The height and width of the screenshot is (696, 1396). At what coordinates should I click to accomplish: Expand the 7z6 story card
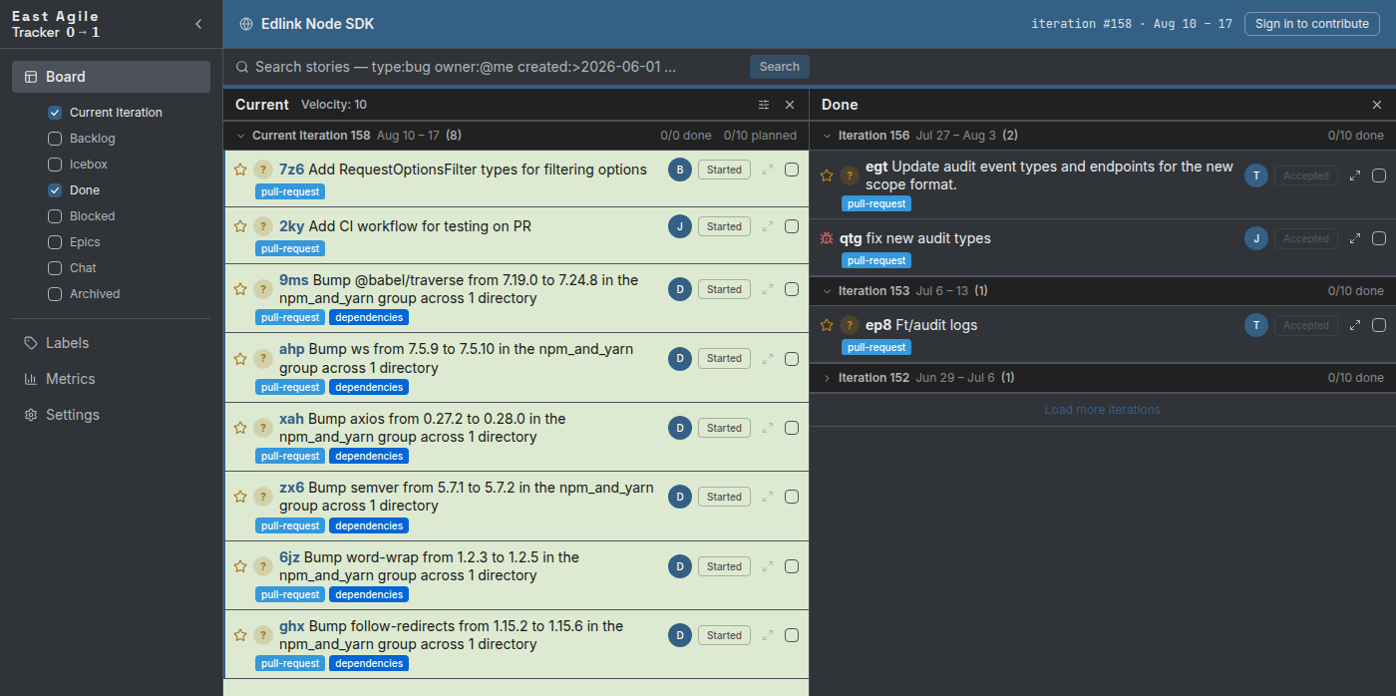pos(768,170)
